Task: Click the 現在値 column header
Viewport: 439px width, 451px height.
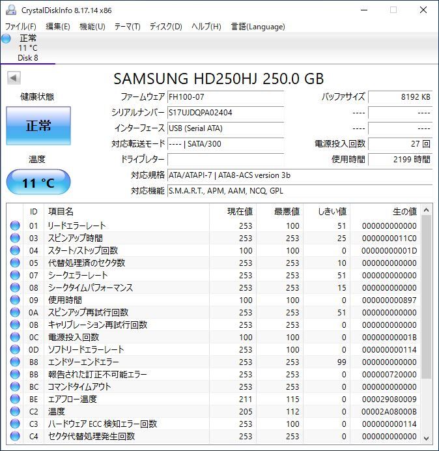Action: pyautogui.click(x=233, y=212)
